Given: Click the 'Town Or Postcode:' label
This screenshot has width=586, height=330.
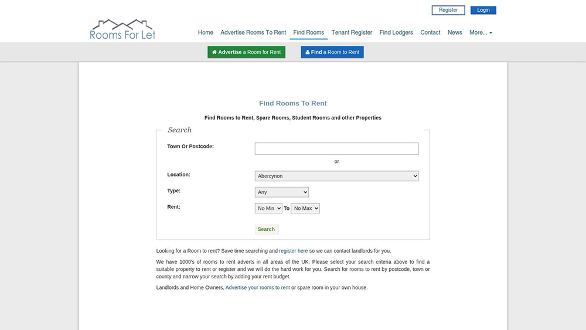Looking at the screenshot, I should 190,146.
